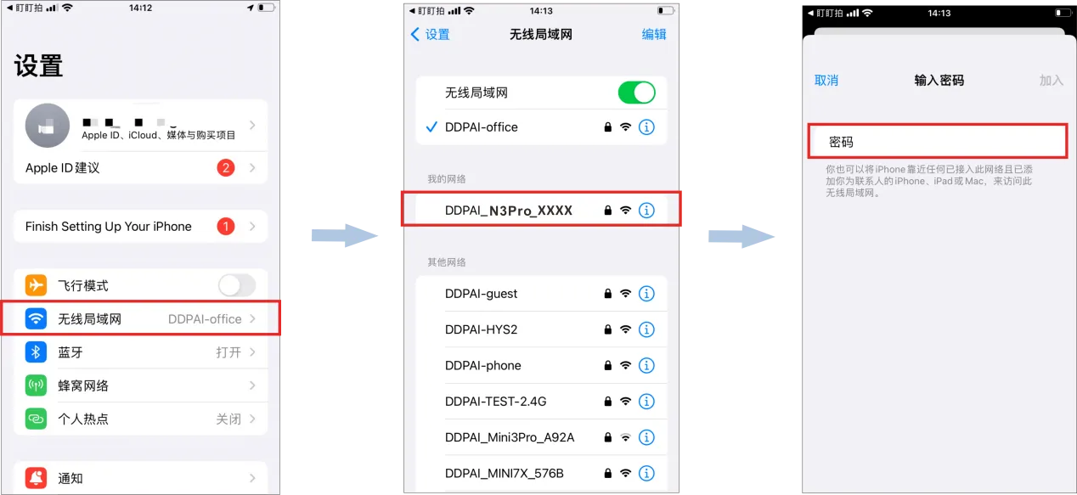The image size is (1077, 495).
Task: Expand Finish Setting Up Your iPhone row
Action: click(x=140, y=227)
